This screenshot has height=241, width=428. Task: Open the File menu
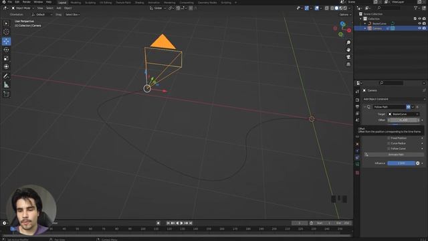point(10,2)
